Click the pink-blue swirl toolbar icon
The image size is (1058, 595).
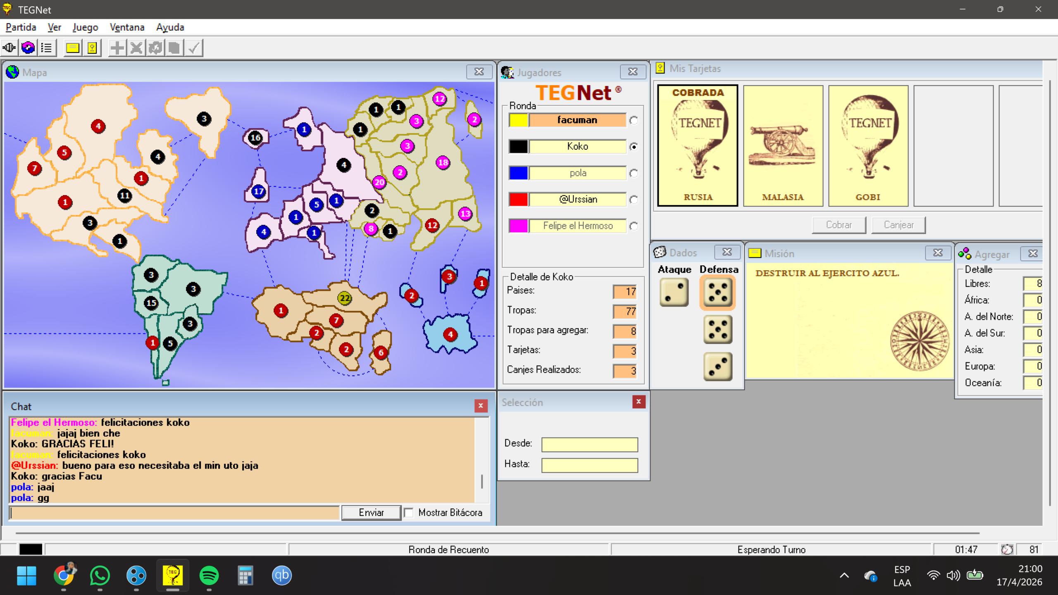point(28,48)
